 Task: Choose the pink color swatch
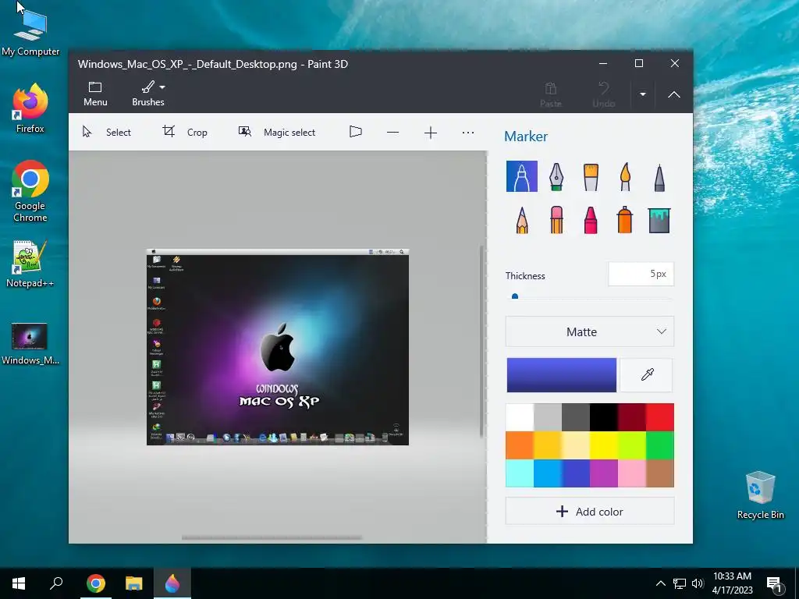(631, 473)
